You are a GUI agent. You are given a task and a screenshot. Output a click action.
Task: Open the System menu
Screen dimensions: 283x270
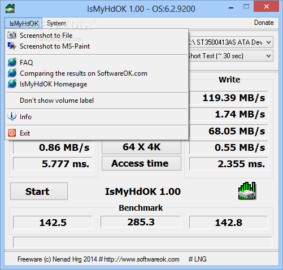coord(56,23)
